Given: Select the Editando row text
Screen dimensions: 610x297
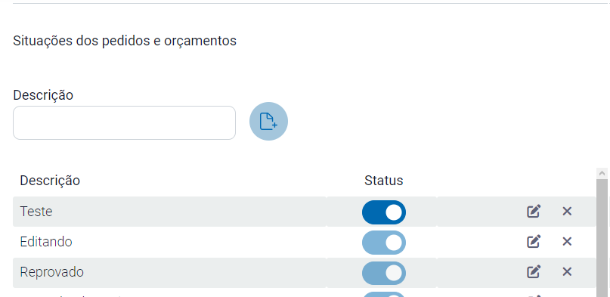Looking at the screenshot, I should click(46, 242).
